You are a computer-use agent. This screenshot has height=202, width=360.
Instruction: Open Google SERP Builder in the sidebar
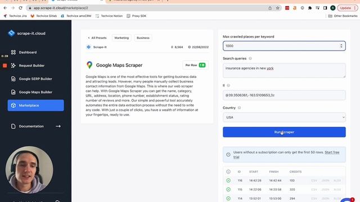(x=35, y=79)
